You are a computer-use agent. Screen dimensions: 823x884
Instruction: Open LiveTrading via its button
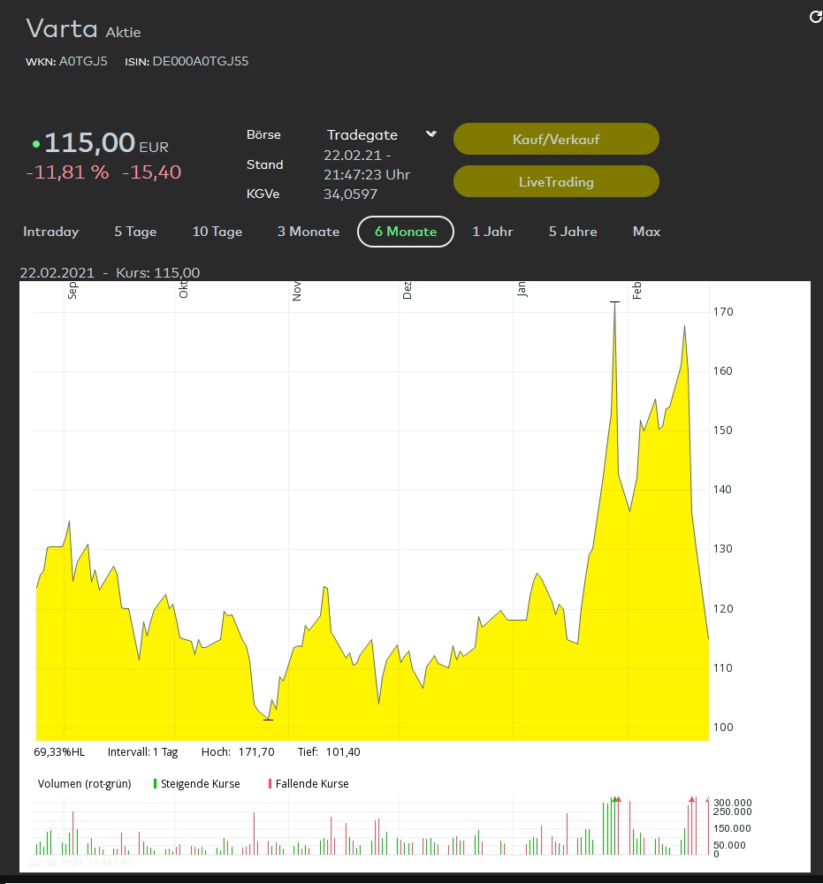click(556, 182)
